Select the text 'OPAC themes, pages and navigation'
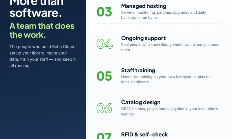This screenshot has width=232, height=139. point(153,109)
